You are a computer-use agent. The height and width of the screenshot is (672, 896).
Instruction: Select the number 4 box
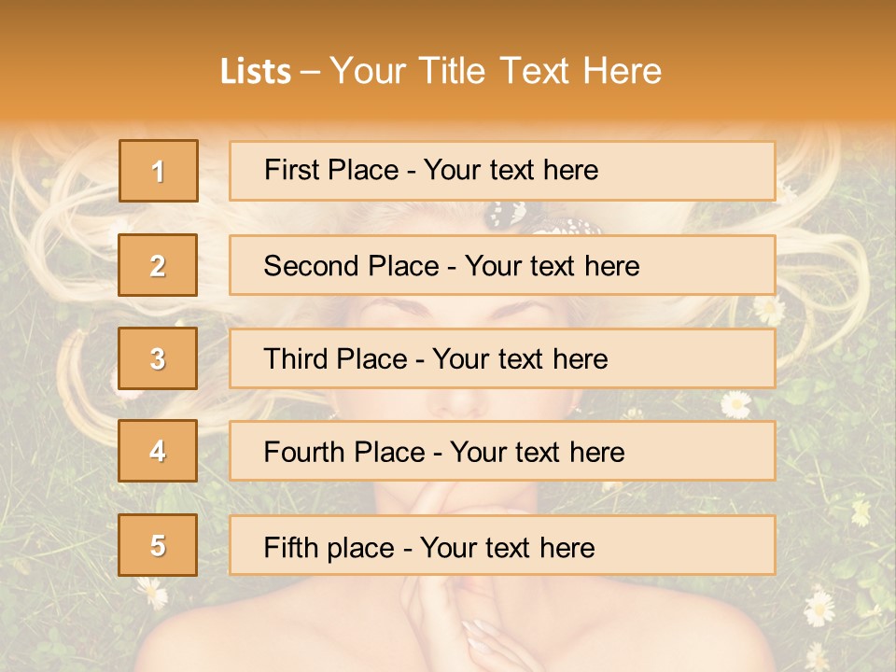click(x=158, y=451)
